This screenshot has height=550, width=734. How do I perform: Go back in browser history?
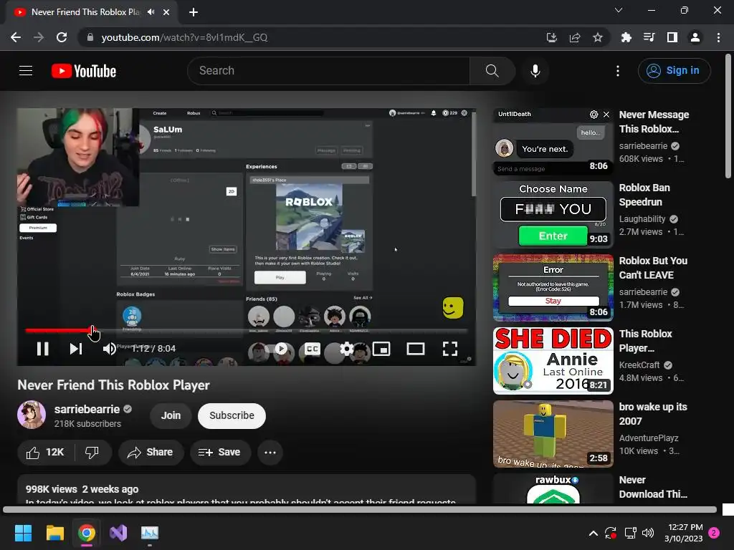click(16, 37)
